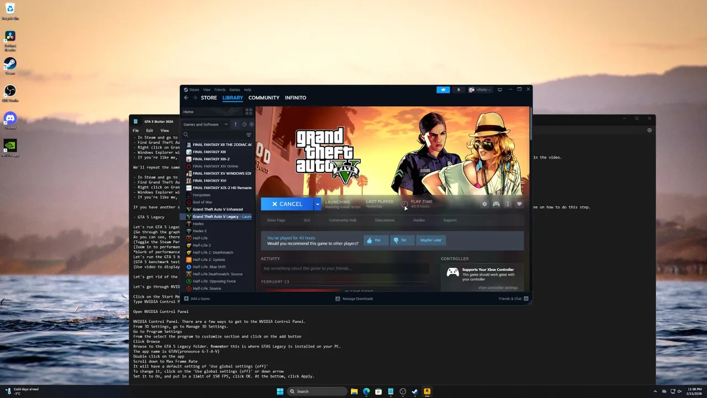Switch Steam to Big Picture mode icon
Screen dimensions: 707x398
500,90
